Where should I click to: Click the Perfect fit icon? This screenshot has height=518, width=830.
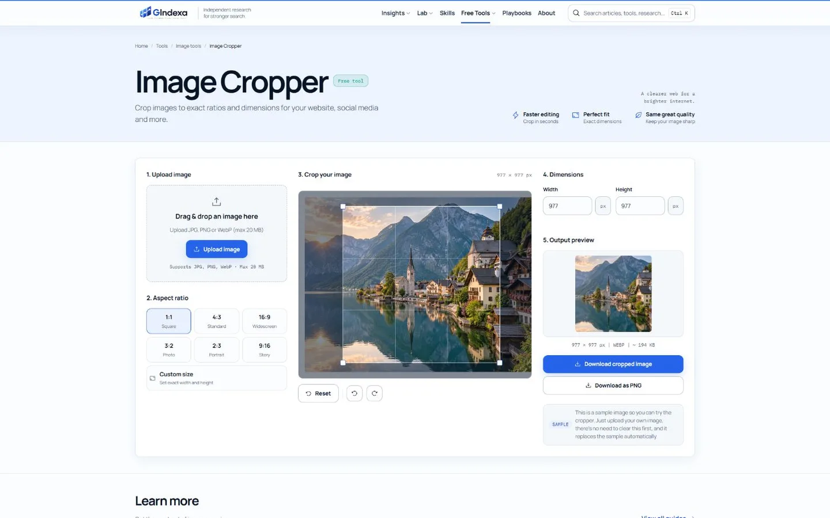(x=575, y=115)
